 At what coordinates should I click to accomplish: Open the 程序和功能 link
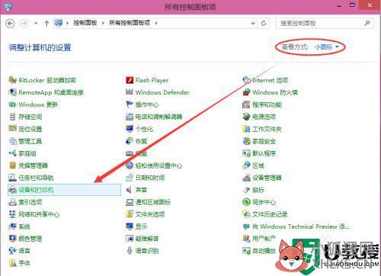click(x=267, y=104)
